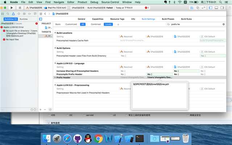Viewport: 232px width, 145px height.
Task: Open the Source Control menu
Action: tap(110, 2)
